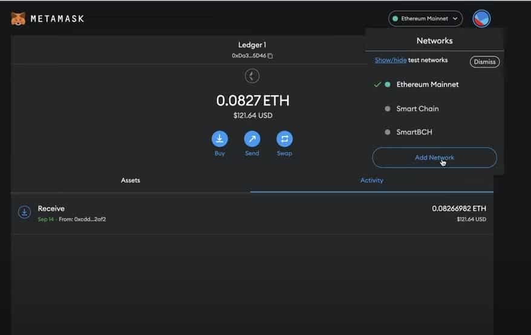Click the Receive transaction download icon
This screenshot has height=335, width=531.
click(24, 212)
